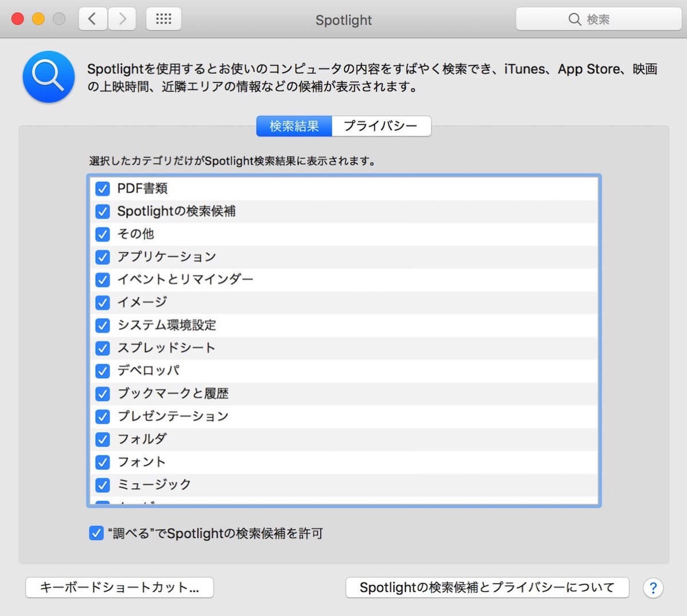Click the magnifier icon in search field
Image resolution: width=687 pixels, height=616 pixels.
pyautogui.click(x=575, y=20)
